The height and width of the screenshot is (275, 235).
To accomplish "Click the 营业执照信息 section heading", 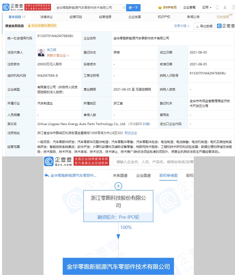I will (x=14, y=26).
